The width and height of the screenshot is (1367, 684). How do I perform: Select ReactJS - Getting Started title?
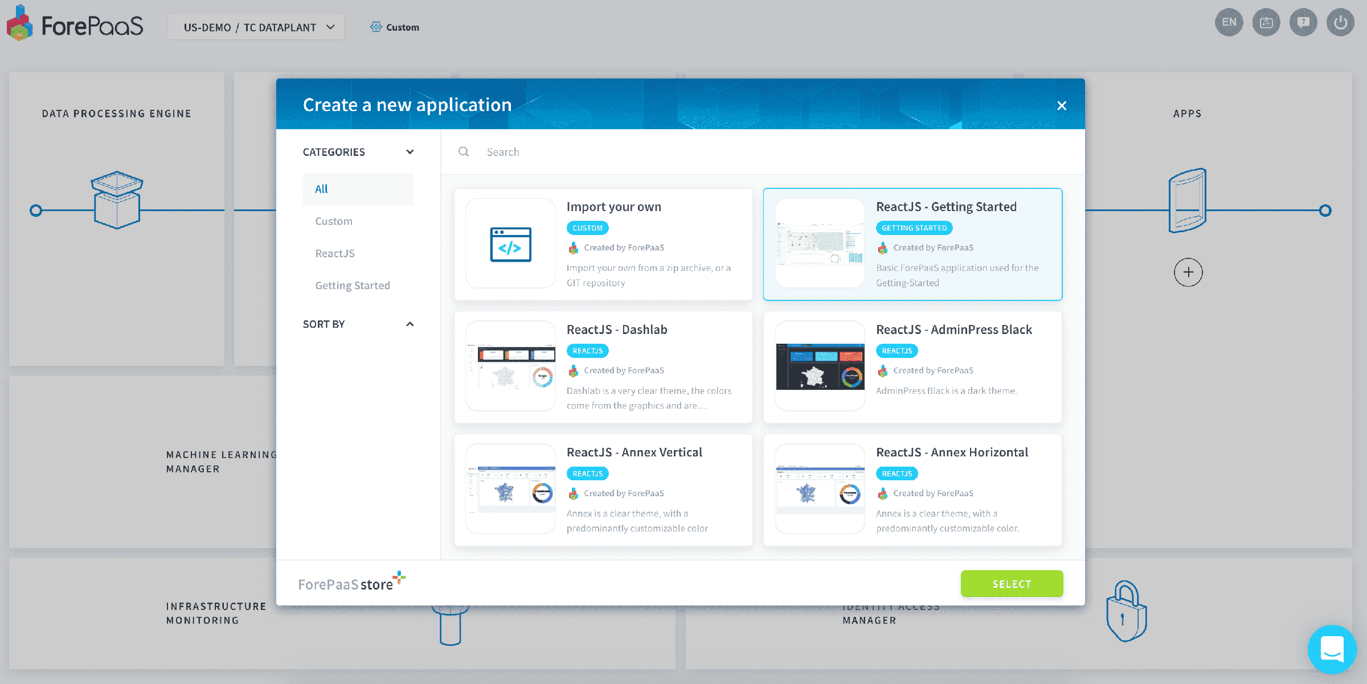(946, 207)
